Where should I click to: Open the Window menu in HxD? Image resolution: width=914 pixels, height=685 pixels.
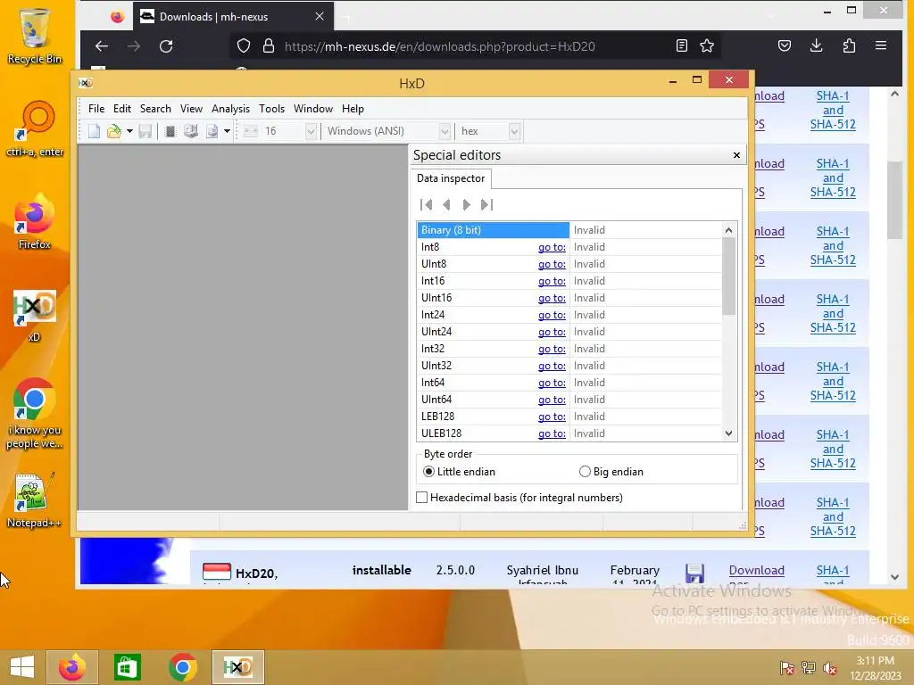(x=313, y=108)
